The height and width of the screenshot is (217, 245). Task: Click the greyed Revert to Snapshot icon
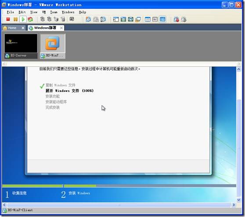pyautogui.click(x=96, y=19)
